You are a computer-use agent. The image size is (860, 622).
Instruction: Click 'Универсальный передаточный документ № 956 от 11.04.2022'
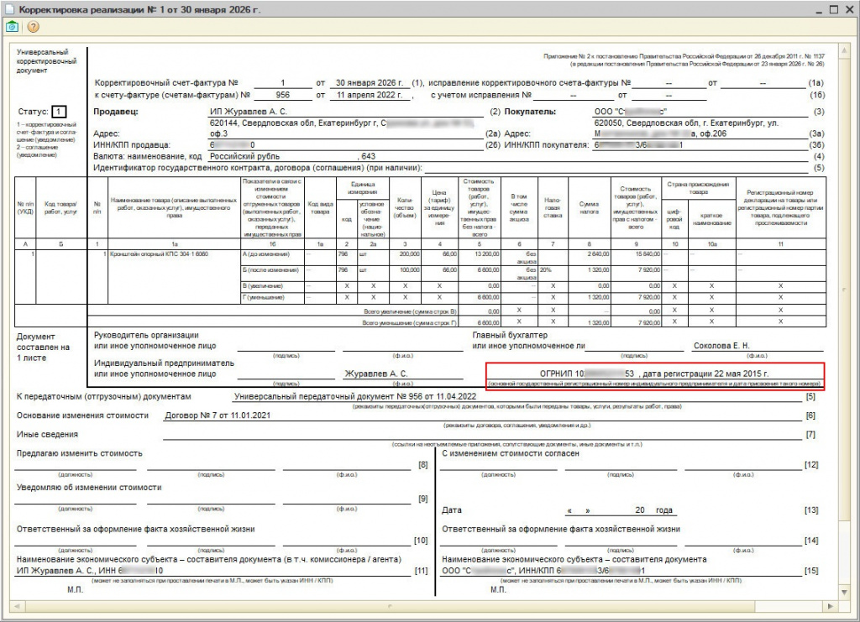pos(355,396)
